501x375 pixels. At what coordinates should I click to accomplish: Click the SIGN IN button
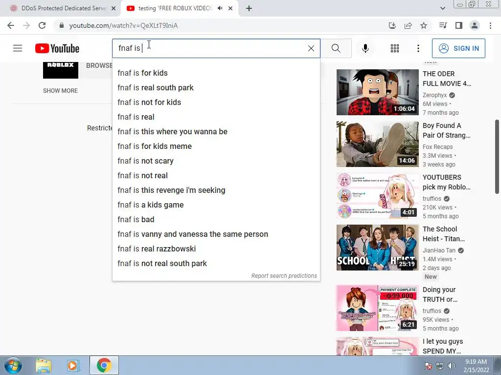point(458,48)
